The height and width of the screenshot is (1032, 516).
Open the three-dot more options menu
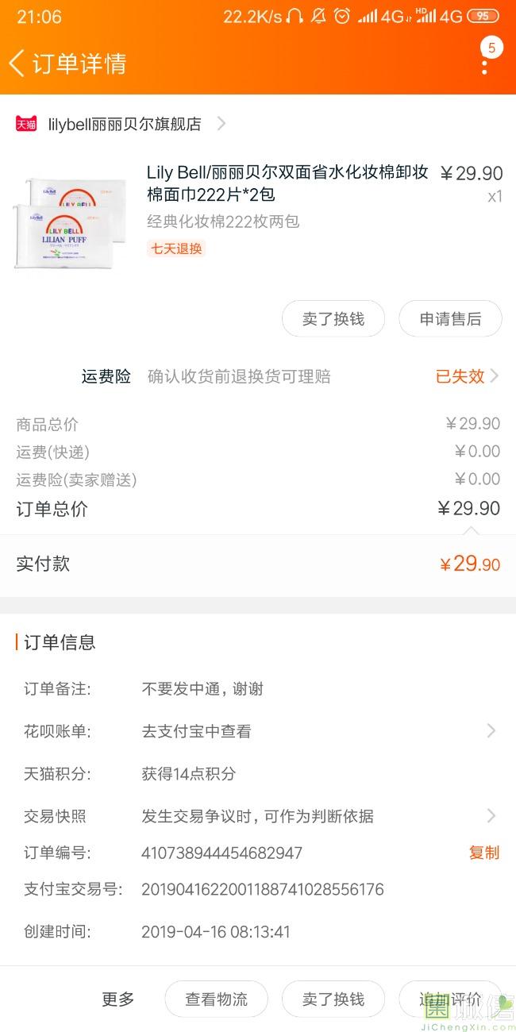(484, 64)
